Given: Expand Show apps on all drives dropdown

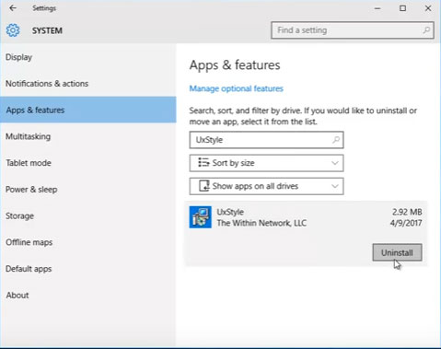Looking at the screenshot, I should (266, 186).
